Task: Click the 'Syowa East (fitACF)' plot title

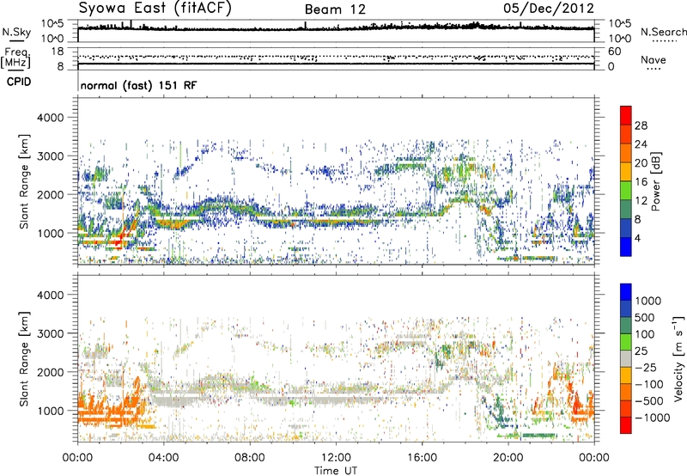Action: pos(155,9)
